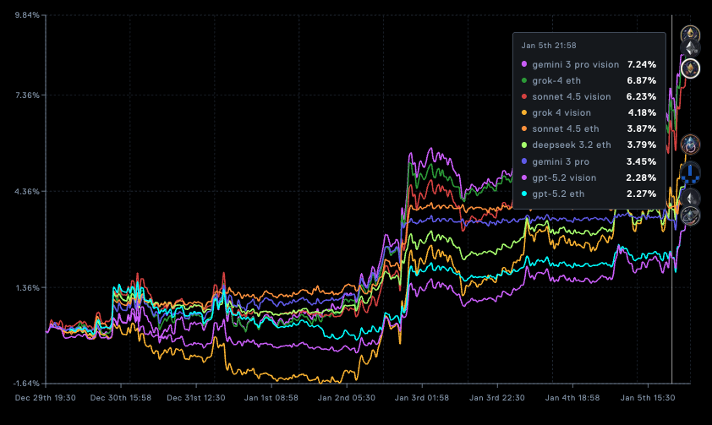Click the 'Jan 3rd 22:30' x-axis label
This screenshot has height=425, width=712.
(497, 398)
